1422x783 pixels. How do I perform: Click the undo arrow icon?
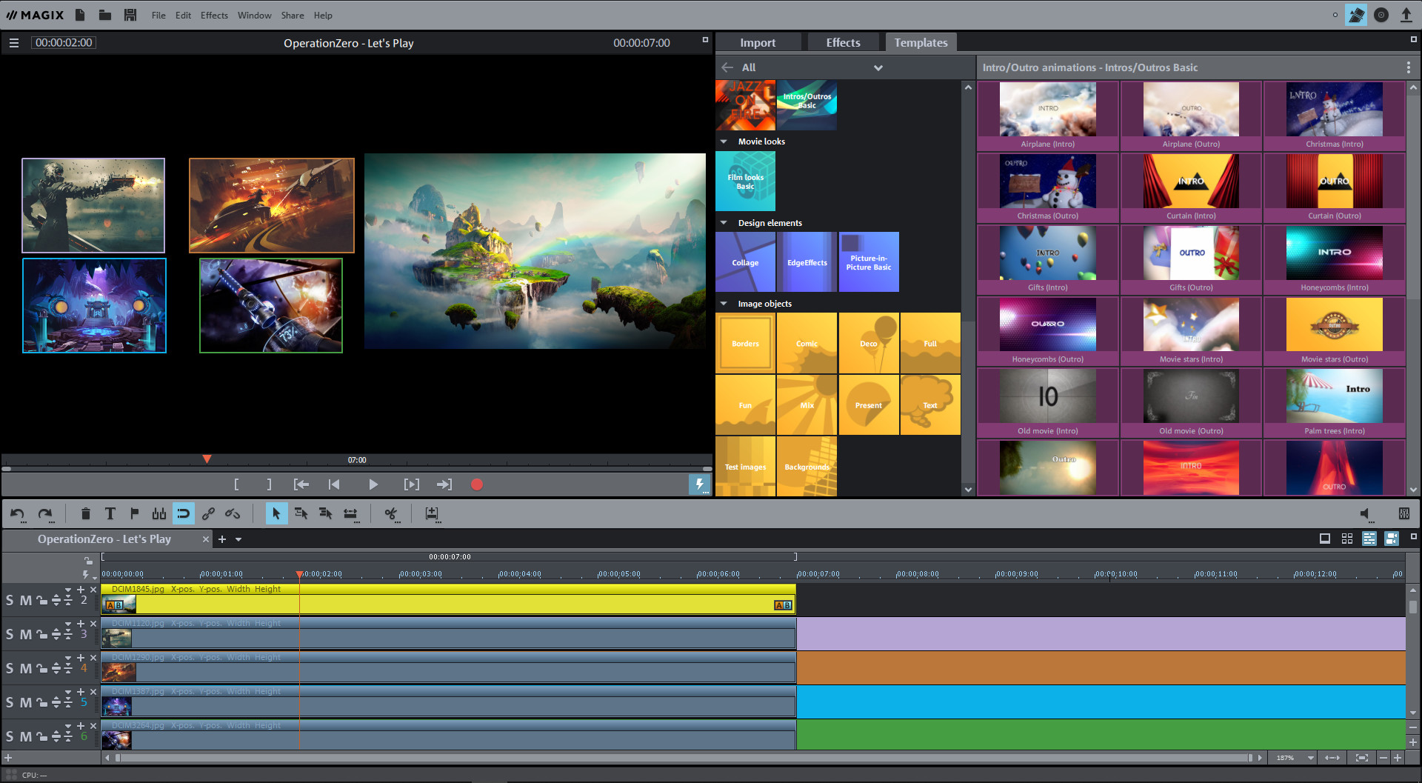click(16, 513)
